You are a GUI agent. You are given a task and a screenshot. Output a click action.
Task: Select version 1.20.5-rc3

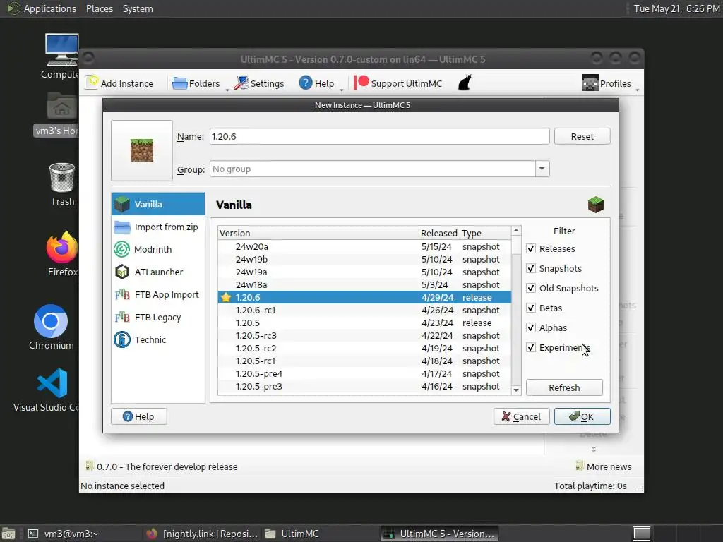tap(364, 335)
